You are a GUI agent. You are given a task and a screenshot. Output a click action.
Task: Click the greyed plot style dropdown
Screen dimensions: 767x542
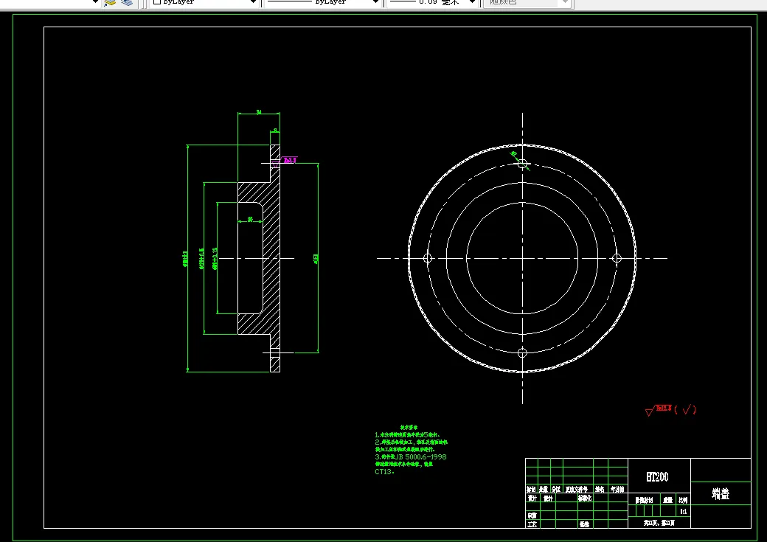pyautogui.click(x=527, y=3)
